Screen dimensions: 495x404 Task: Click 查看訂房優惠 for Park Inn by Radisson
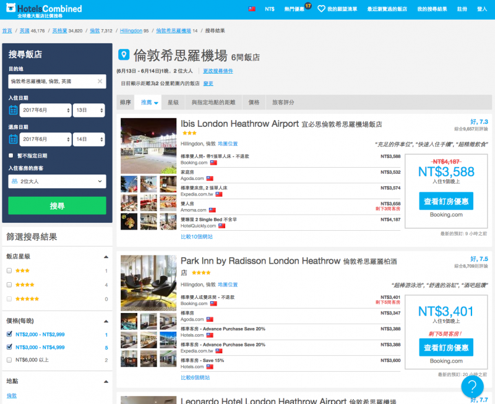click(446, 347)
